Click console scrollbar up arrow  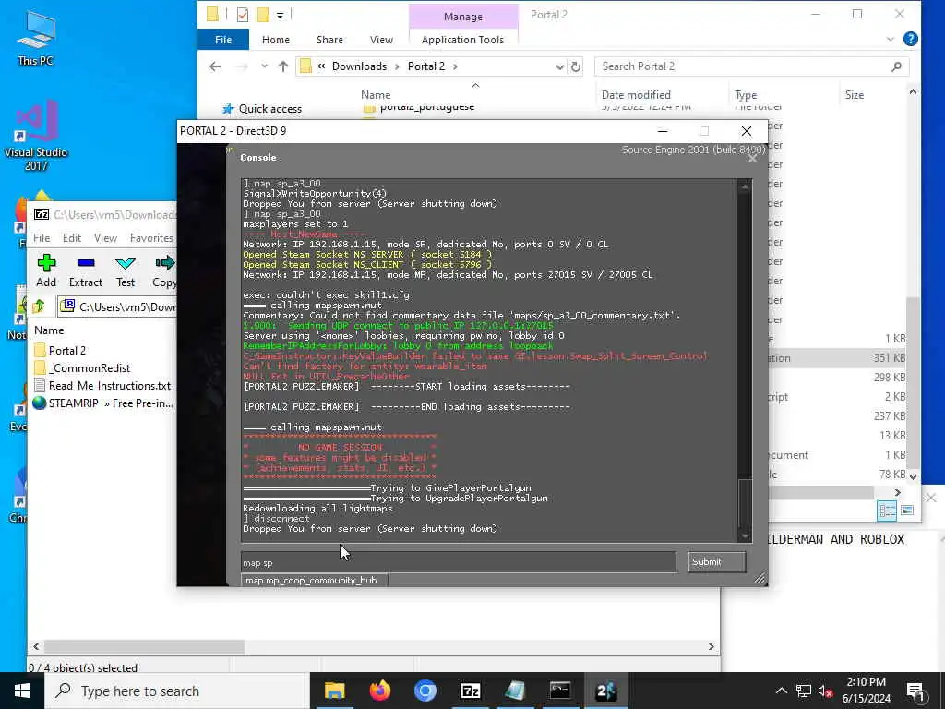(745, 186)
